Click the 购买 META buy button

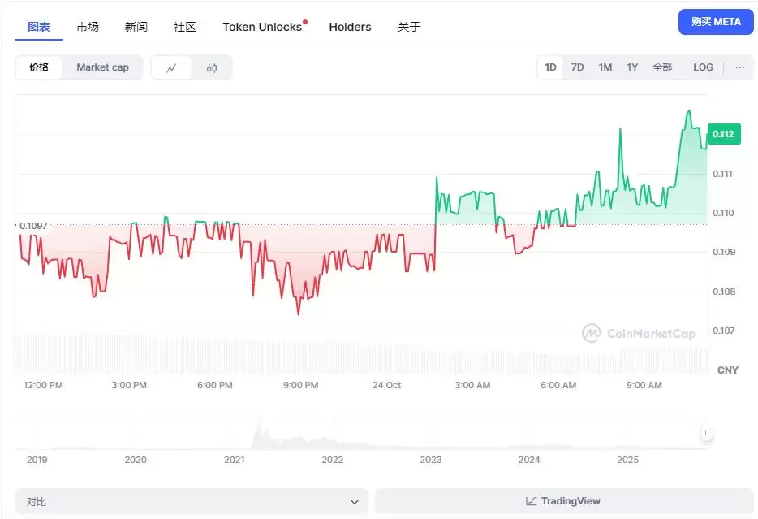(716, 22)
